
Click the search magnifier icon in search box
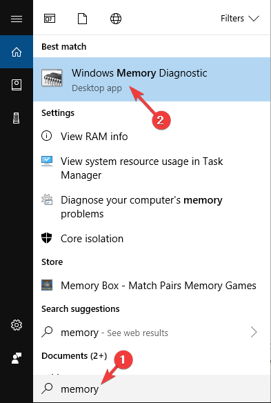[47, 389]
